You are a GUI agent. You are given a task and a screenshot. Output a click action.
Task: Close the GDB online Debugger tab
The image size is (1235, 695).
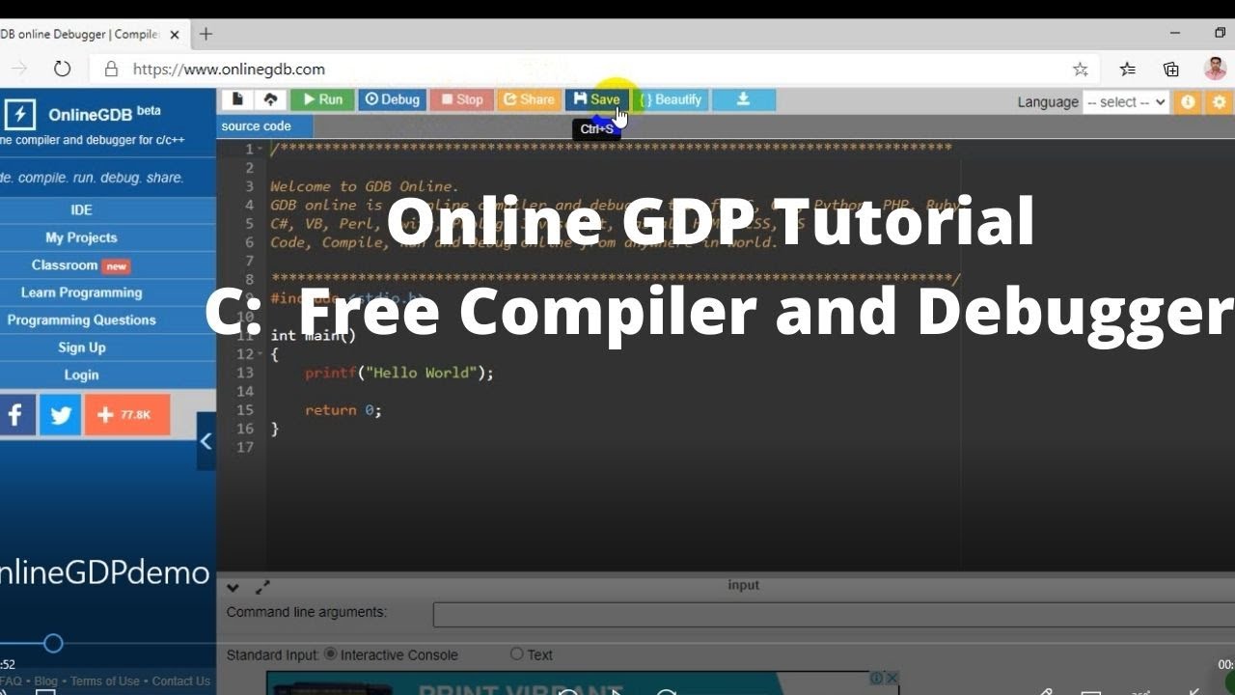point(175,35)
